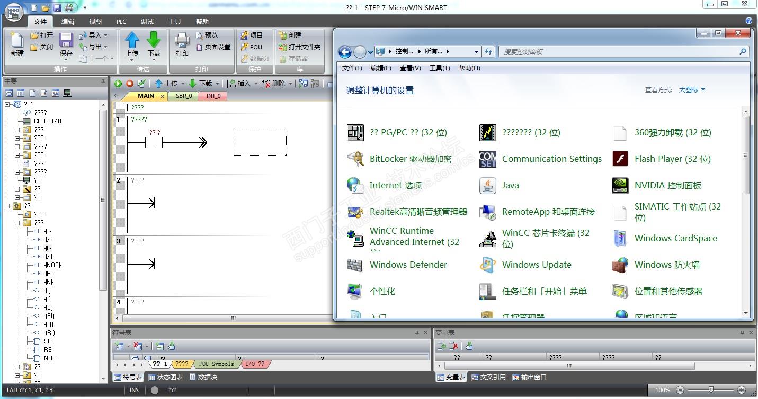The width and height of the screenshot is (758, 399).
Task: Open the 插入 dropdown in editor toolbar
Action: pos(256,84)
